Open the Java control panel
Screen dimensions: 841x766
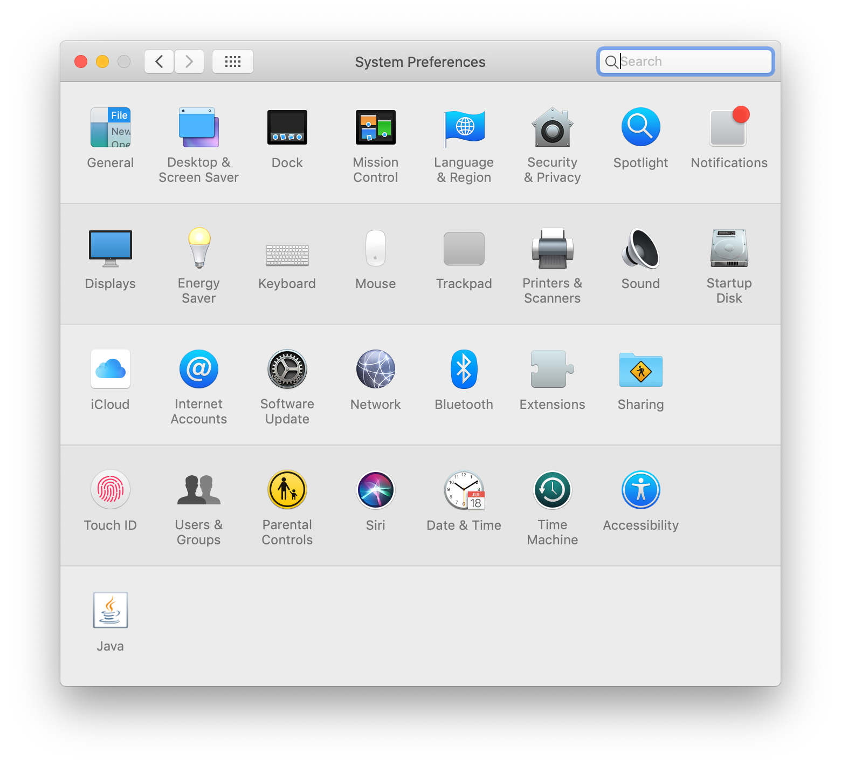[x=110, y=610]
